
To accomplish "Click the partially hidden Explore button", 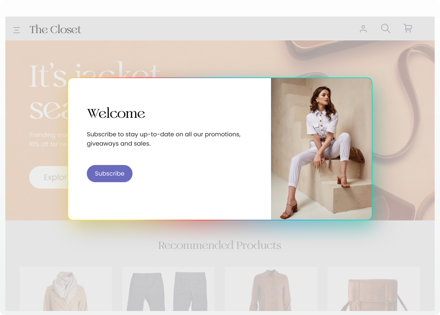I will coord(49,177).
